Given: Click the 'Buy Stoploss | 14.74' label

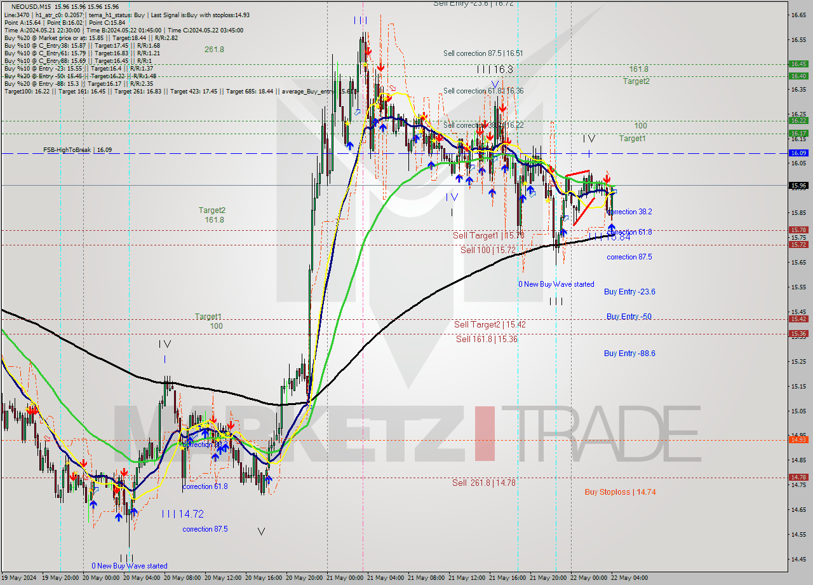Looking at the screenshot, I should [x=621, y=492].
